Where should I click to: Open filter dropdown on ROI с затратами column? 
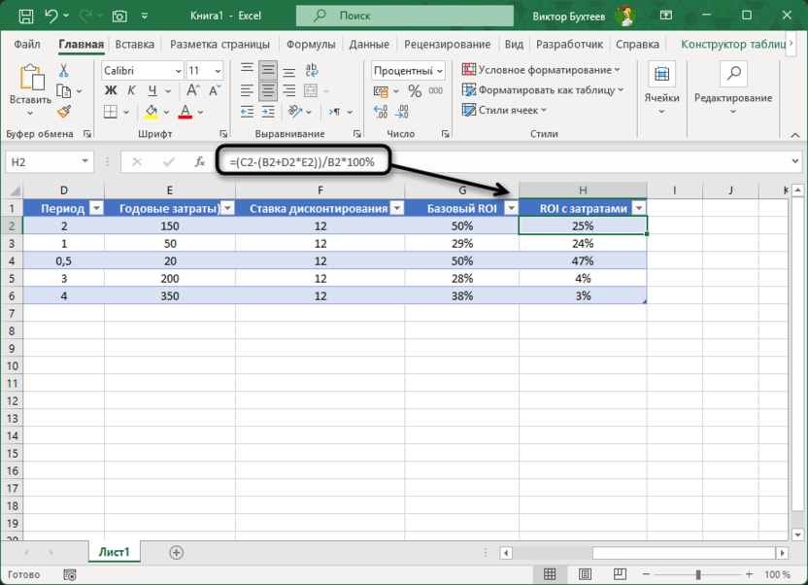(636, 208)
